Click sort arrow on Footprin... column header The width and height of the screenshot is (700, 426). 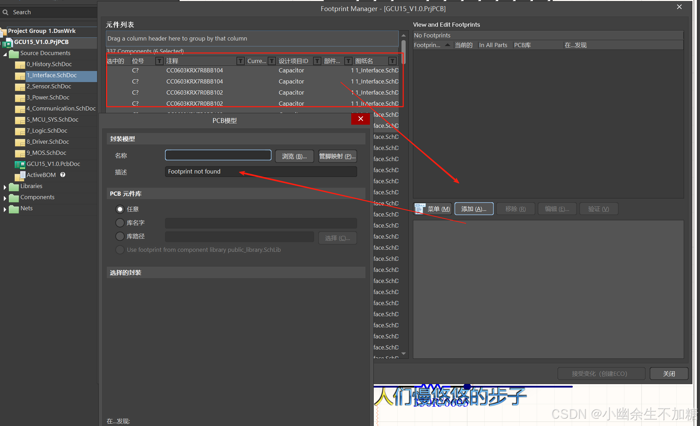[x=448, y=45]
